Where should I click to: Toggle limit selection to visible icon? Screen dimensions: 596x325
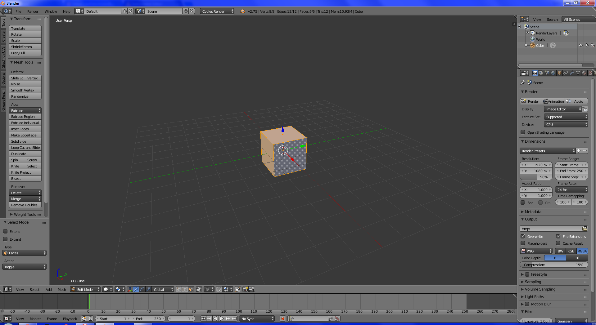[199, 289]
